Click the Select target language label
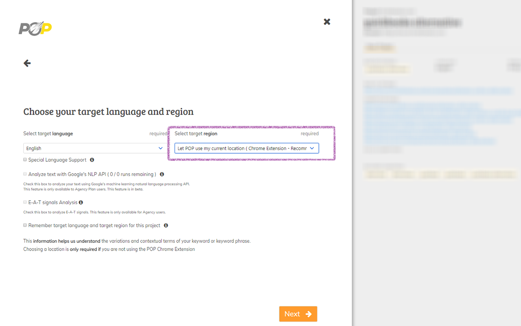 [48, 134]
